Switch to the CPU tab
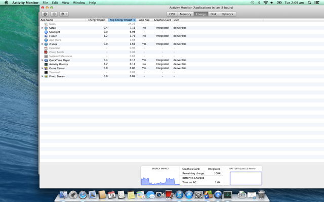This screenshot has height=202, width=324. click(172, 14)
